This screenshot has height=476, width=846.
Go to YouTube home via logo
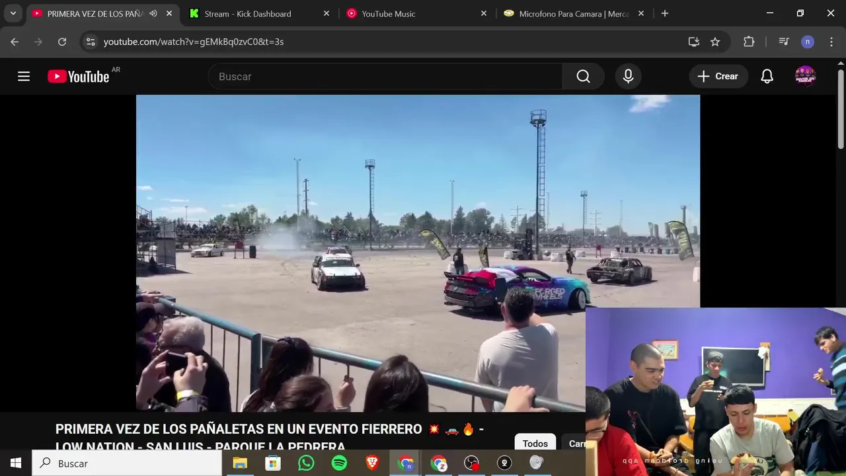pyautogui.click(x=79, y=77)
